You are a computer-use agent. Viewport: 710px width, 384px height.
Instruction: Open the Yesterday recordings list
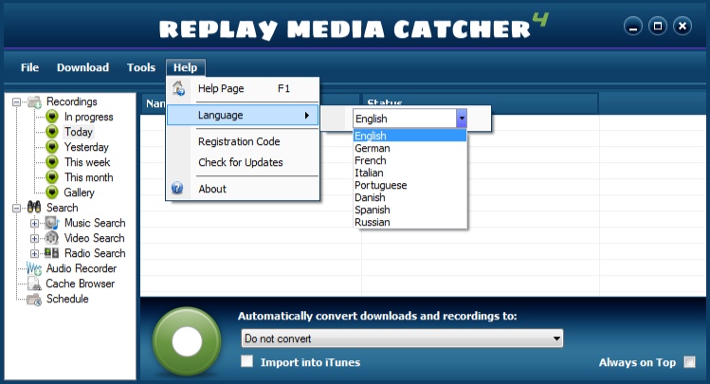point(86,147)
